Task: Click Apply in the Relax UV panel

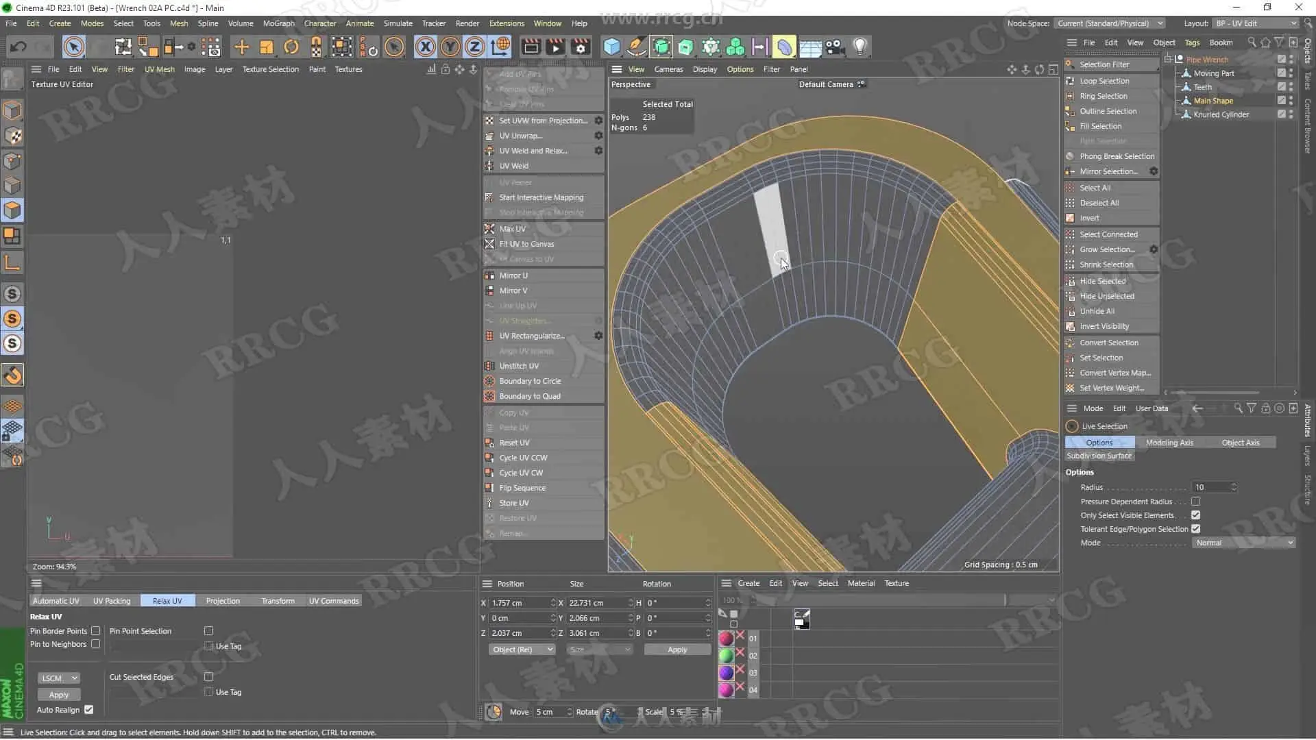Action: pos(59,695)
